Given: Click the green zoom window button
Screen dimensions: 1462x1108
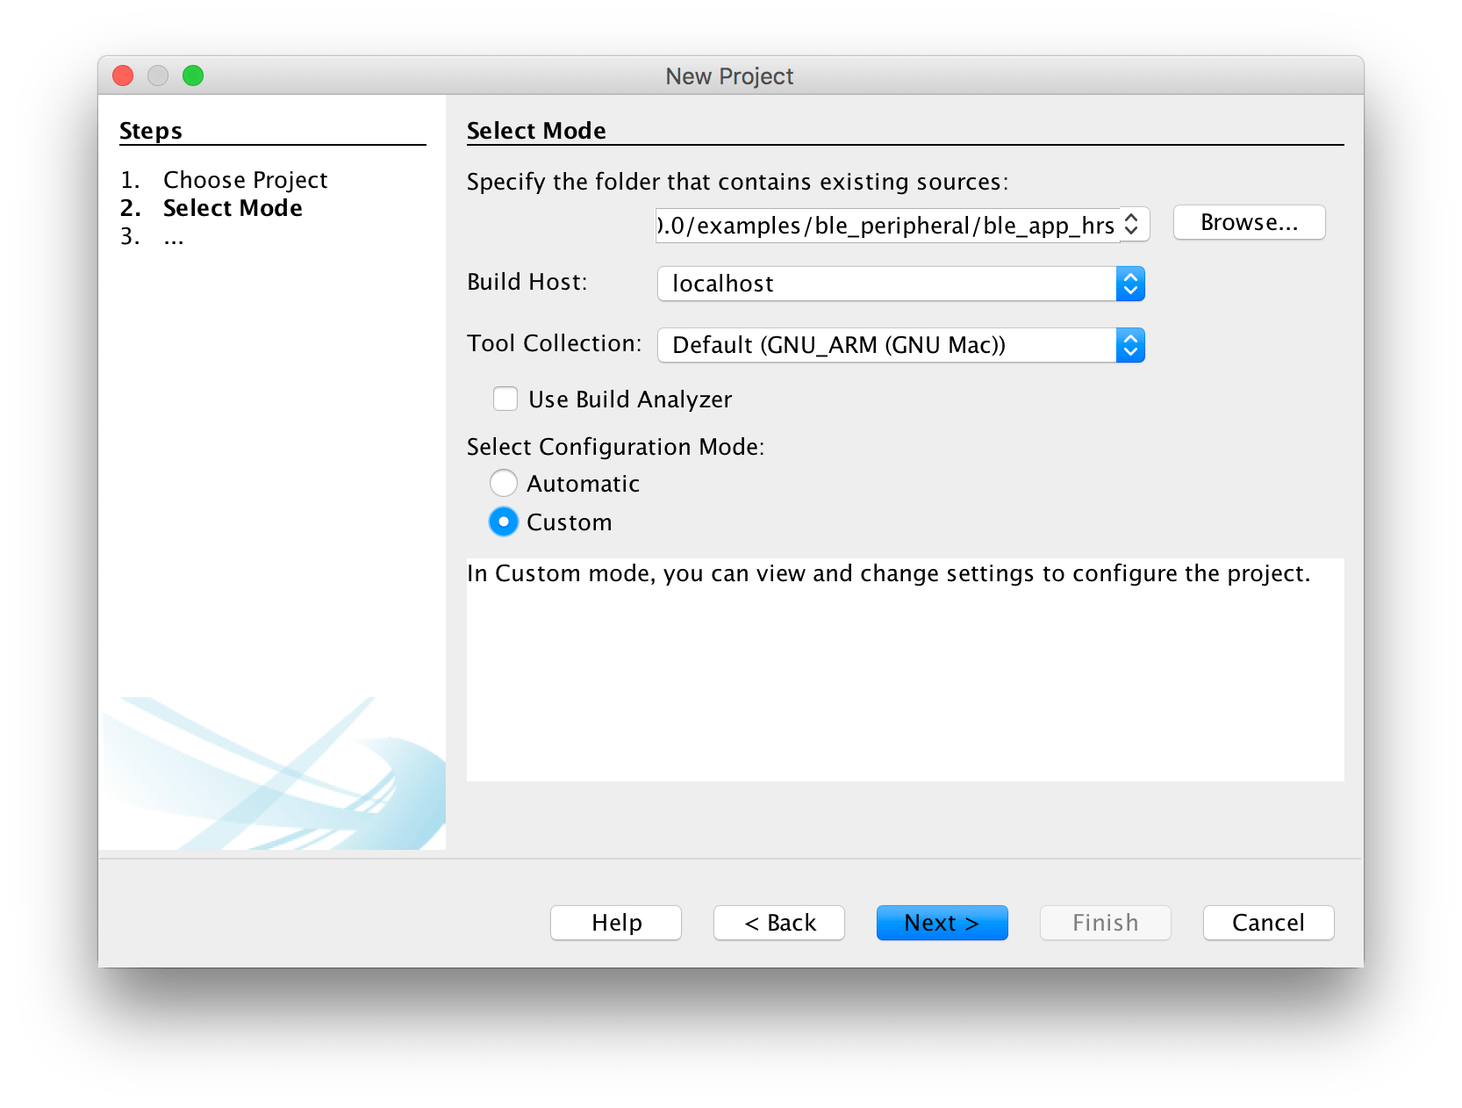Looking at the screenshot, I should (193, 76).
